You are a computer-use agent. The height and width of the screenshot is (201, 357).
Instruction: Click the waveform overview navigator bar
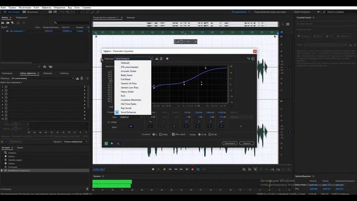(x=185, y=24)
